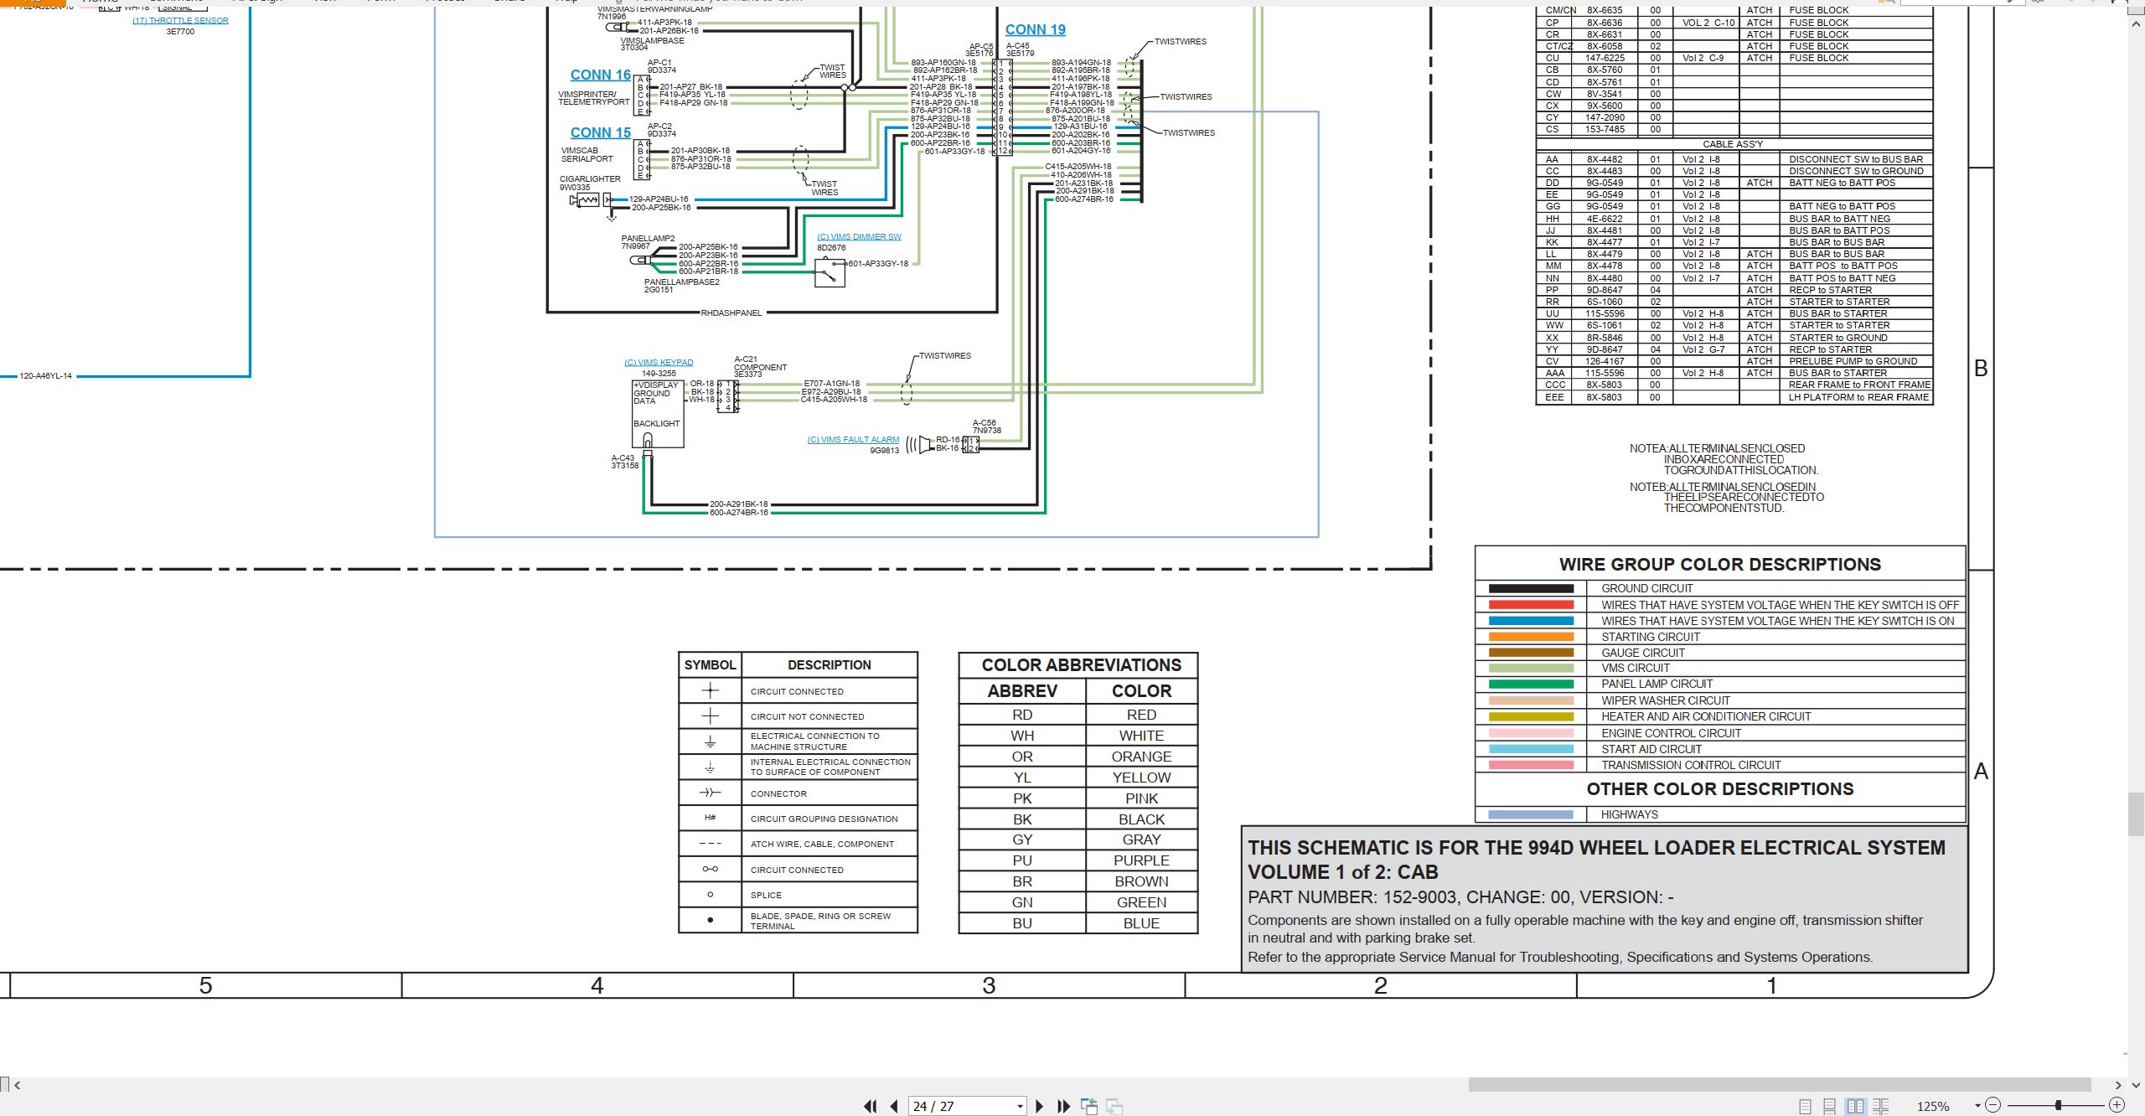
Task: Click the 125% zoom value
Action: pos(1933,1106)
